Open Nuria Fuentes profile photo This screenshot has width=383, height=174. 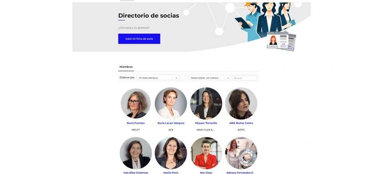[136, 103]
